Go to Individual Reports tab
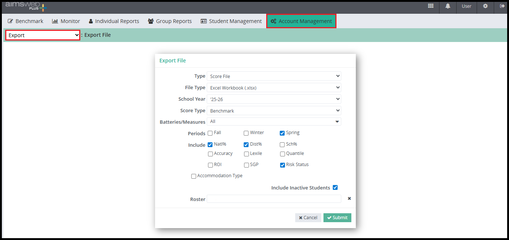This screenshot has height=240, width=509. [114, 21]
